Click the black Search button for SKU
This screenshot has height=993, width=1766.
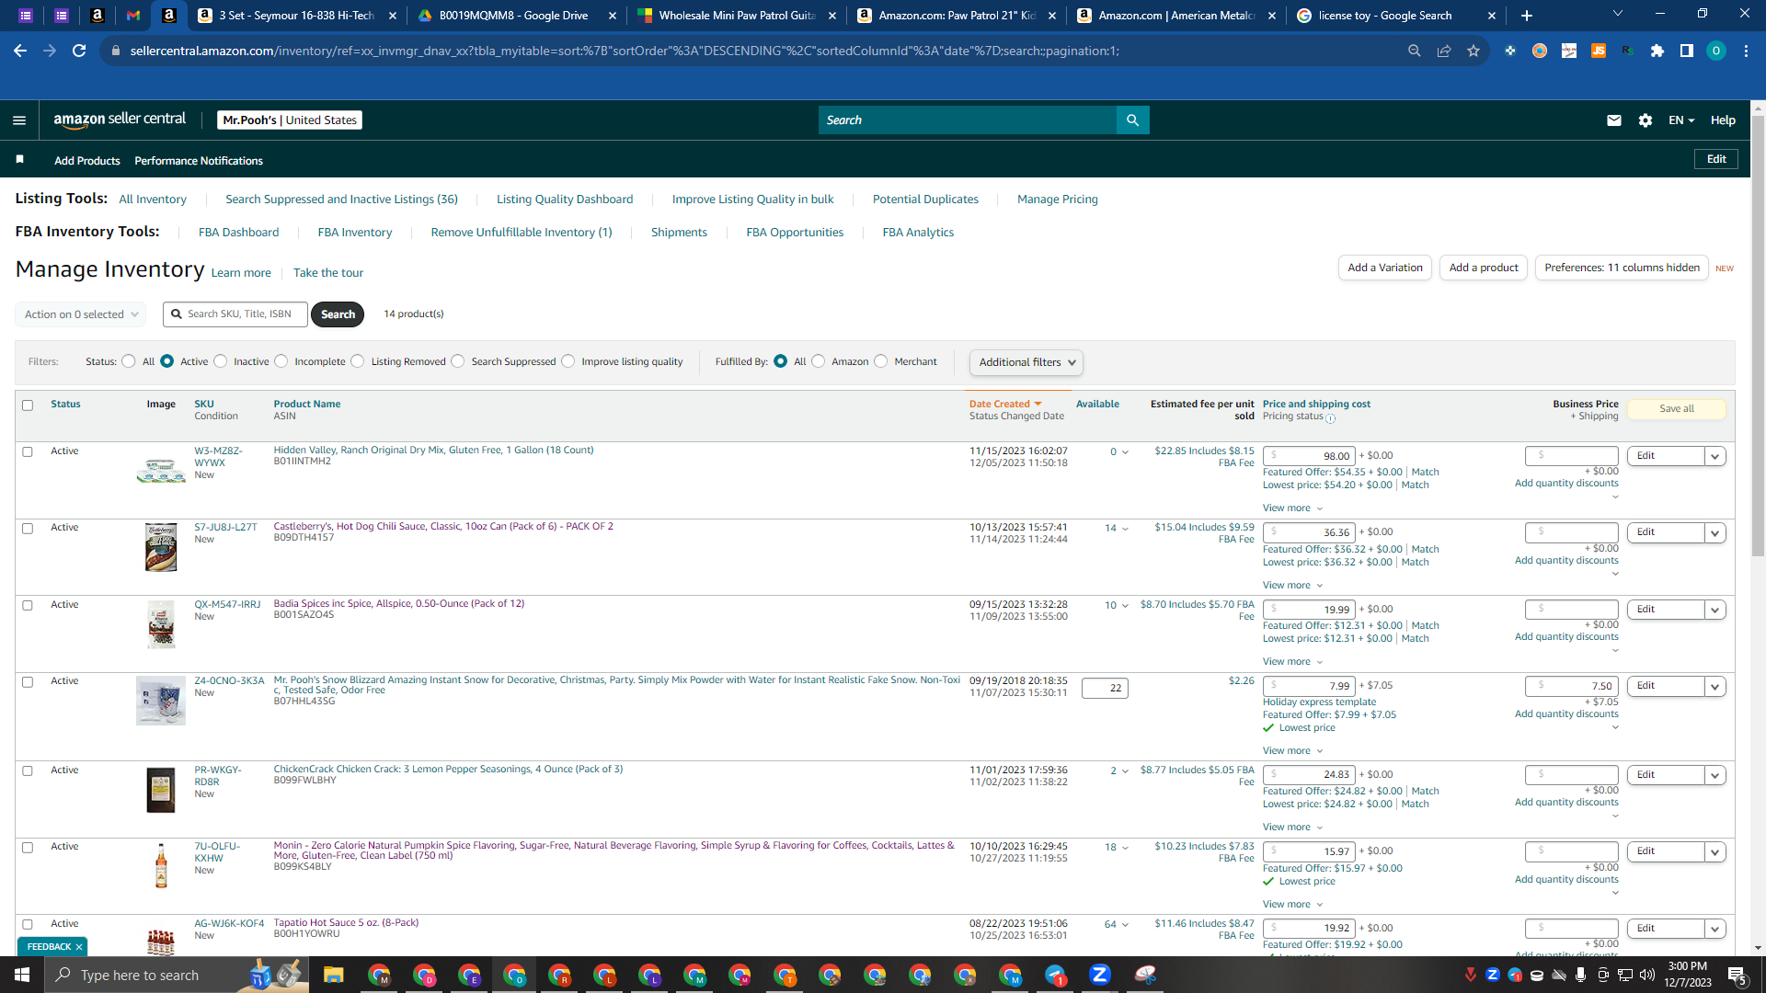pyautogui.click(x=338, y=314)
